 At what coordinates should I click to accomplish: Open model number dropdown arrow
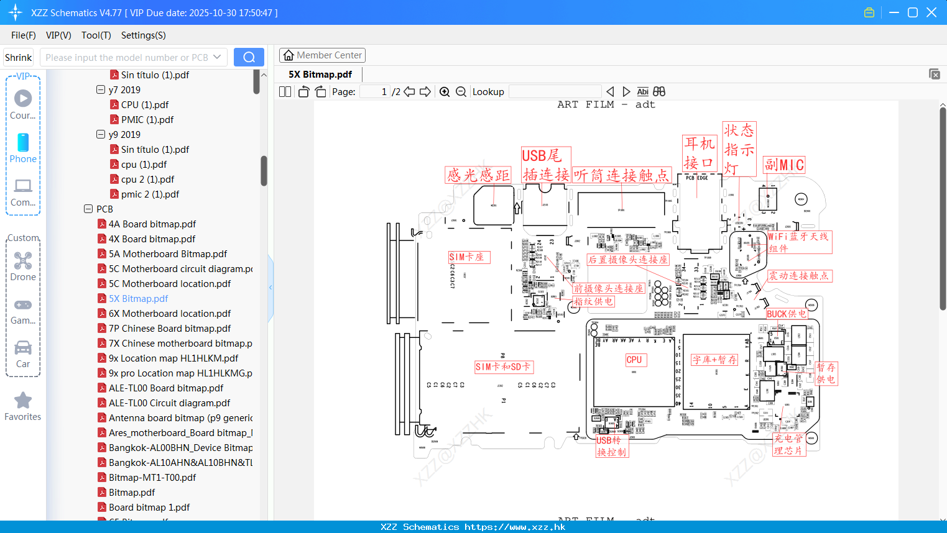[217, 57]
